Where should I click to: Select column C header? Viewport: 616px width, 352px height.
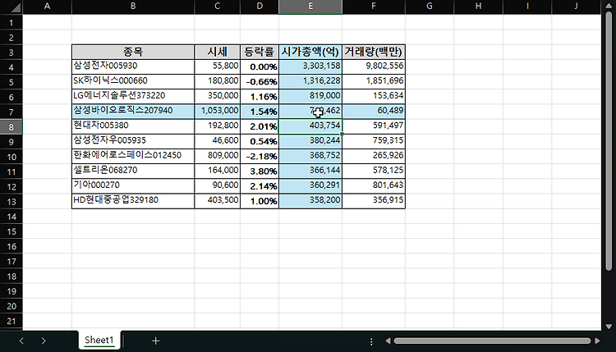[218, 7]
